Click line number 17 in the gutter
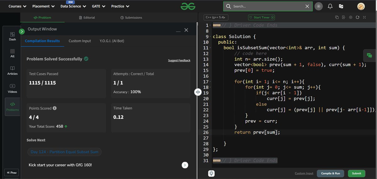Viewport: 377px width, 179px height. (x=206, y=82)
